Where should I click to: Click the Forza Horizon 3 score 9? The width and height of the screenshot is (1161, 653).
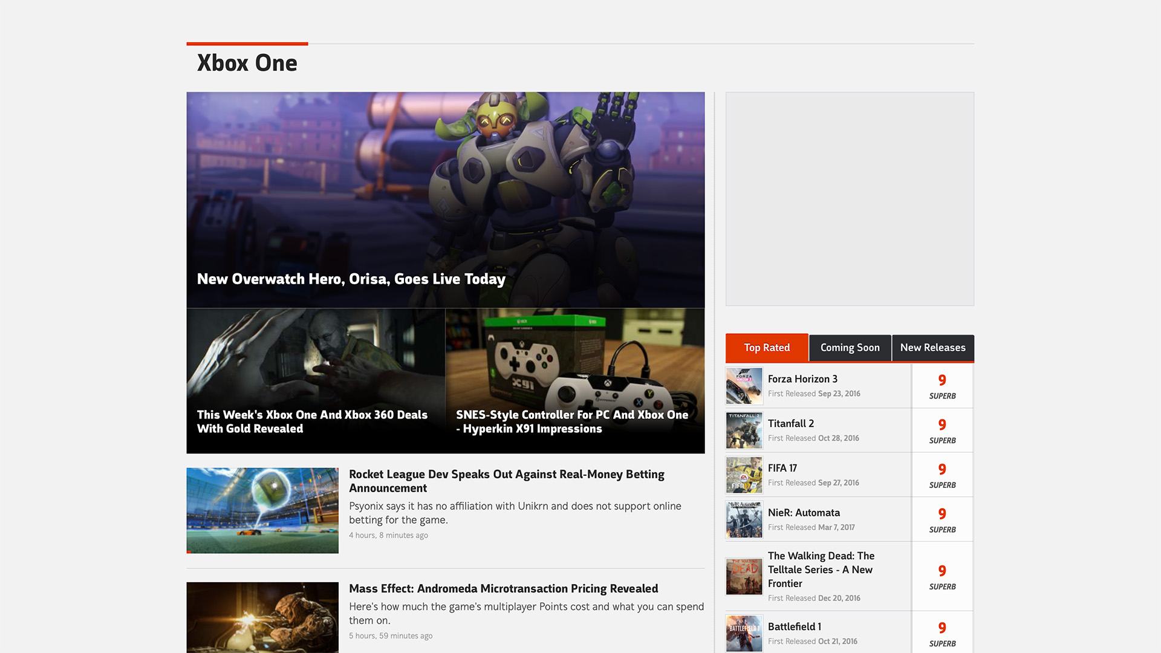[x=942, y=380]
